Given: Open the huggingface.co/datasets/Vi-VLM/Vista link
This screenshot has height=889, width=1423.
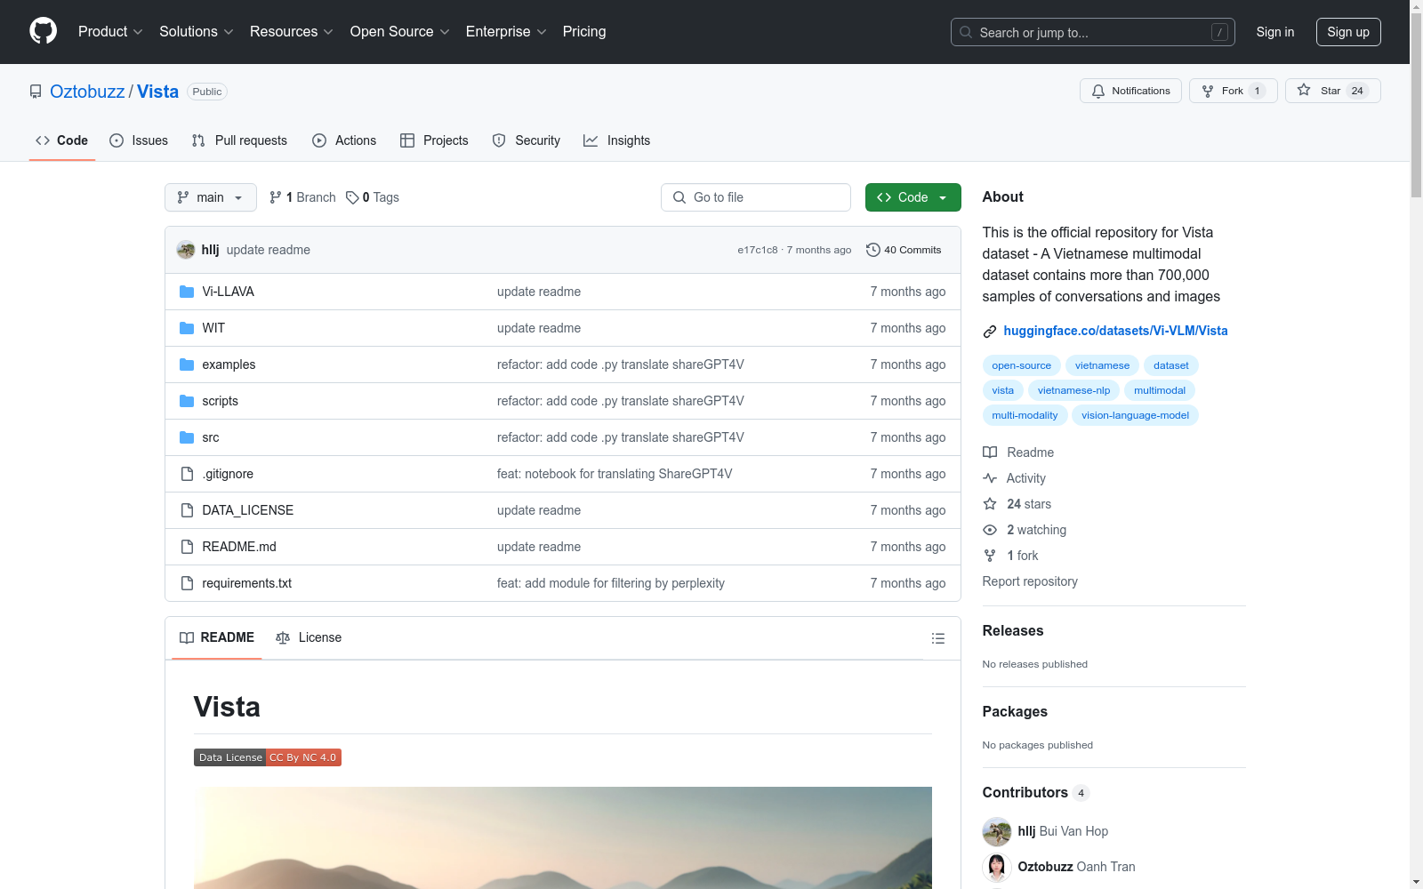Looking at the screenshot, I should pyautogui.click(x=1115, y=331).
